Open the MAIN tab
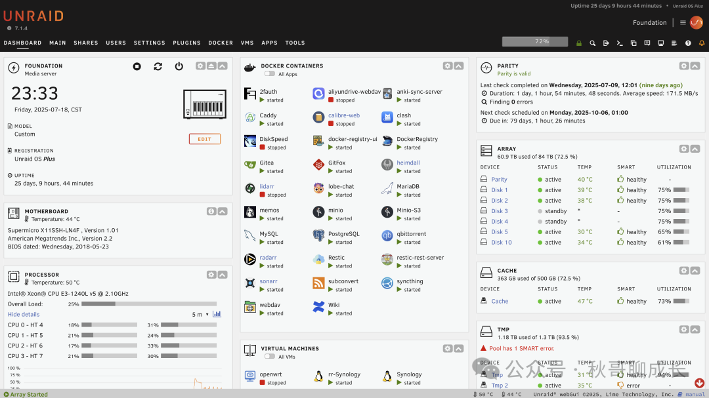 pyautogui.click(x=57, y=43)
